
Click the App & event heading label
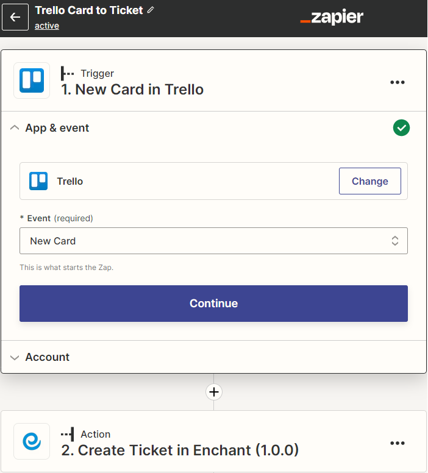57,128
